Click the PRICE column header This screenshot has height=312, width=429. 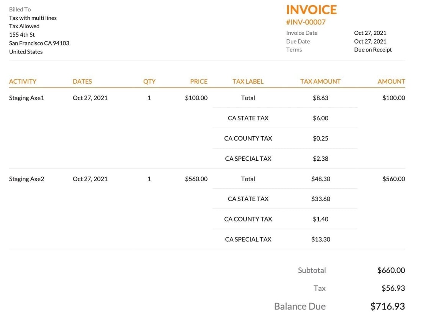(x=199, y=81)
